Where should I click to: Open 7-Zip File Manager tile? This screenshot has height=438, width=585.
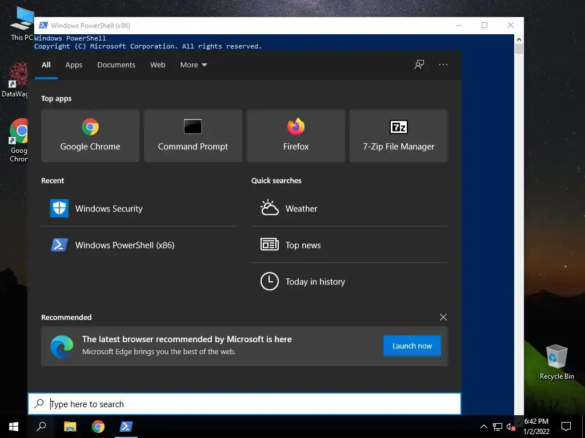(398, 136)
